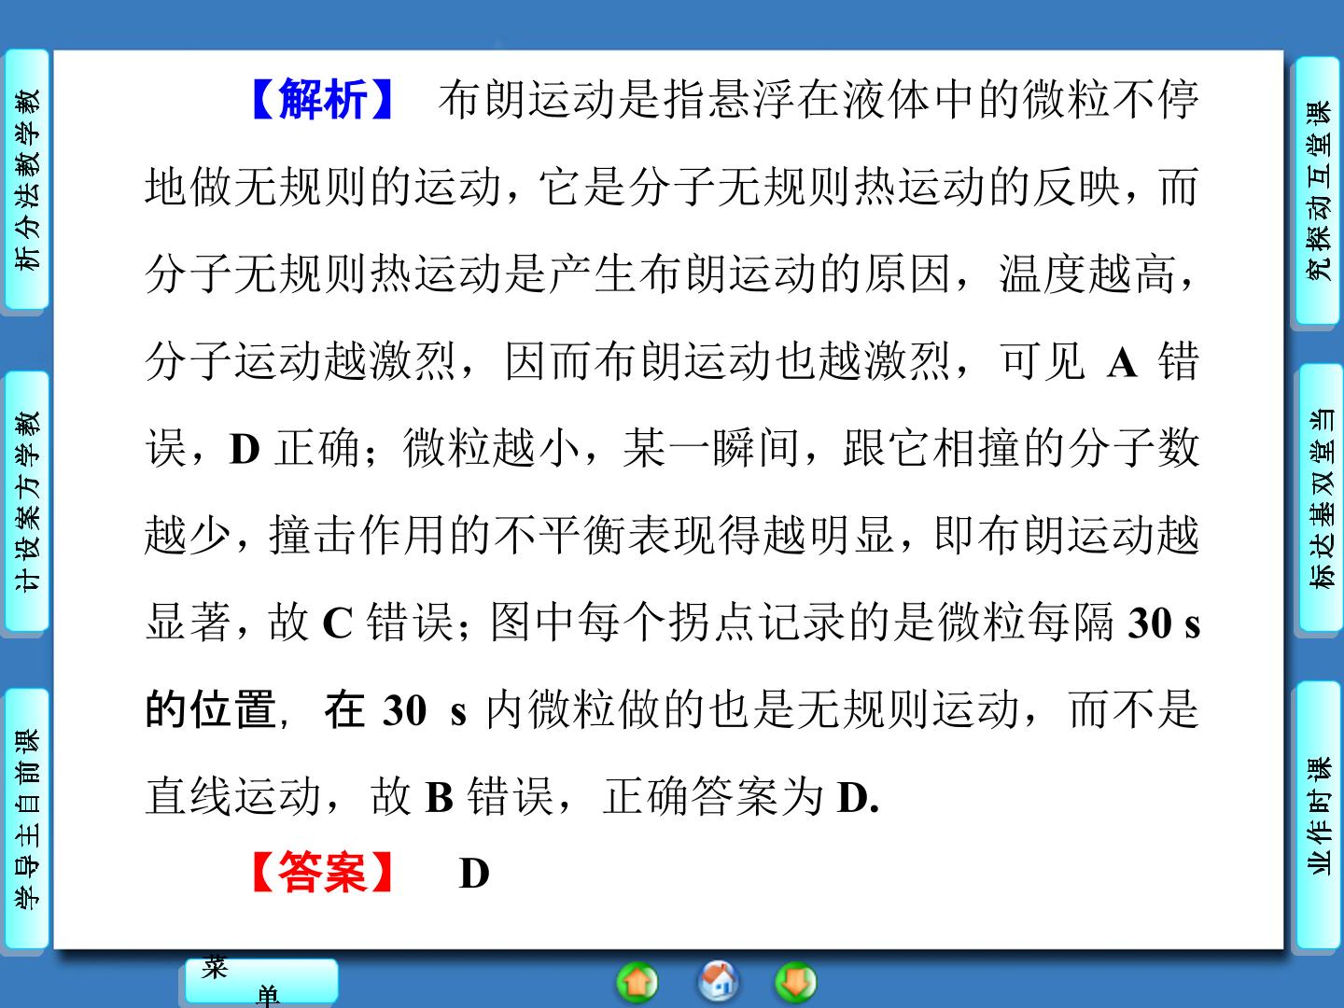Click the bold text 的位置
The width and height of the screenshot is (1344, 1008).
[211, 709]
